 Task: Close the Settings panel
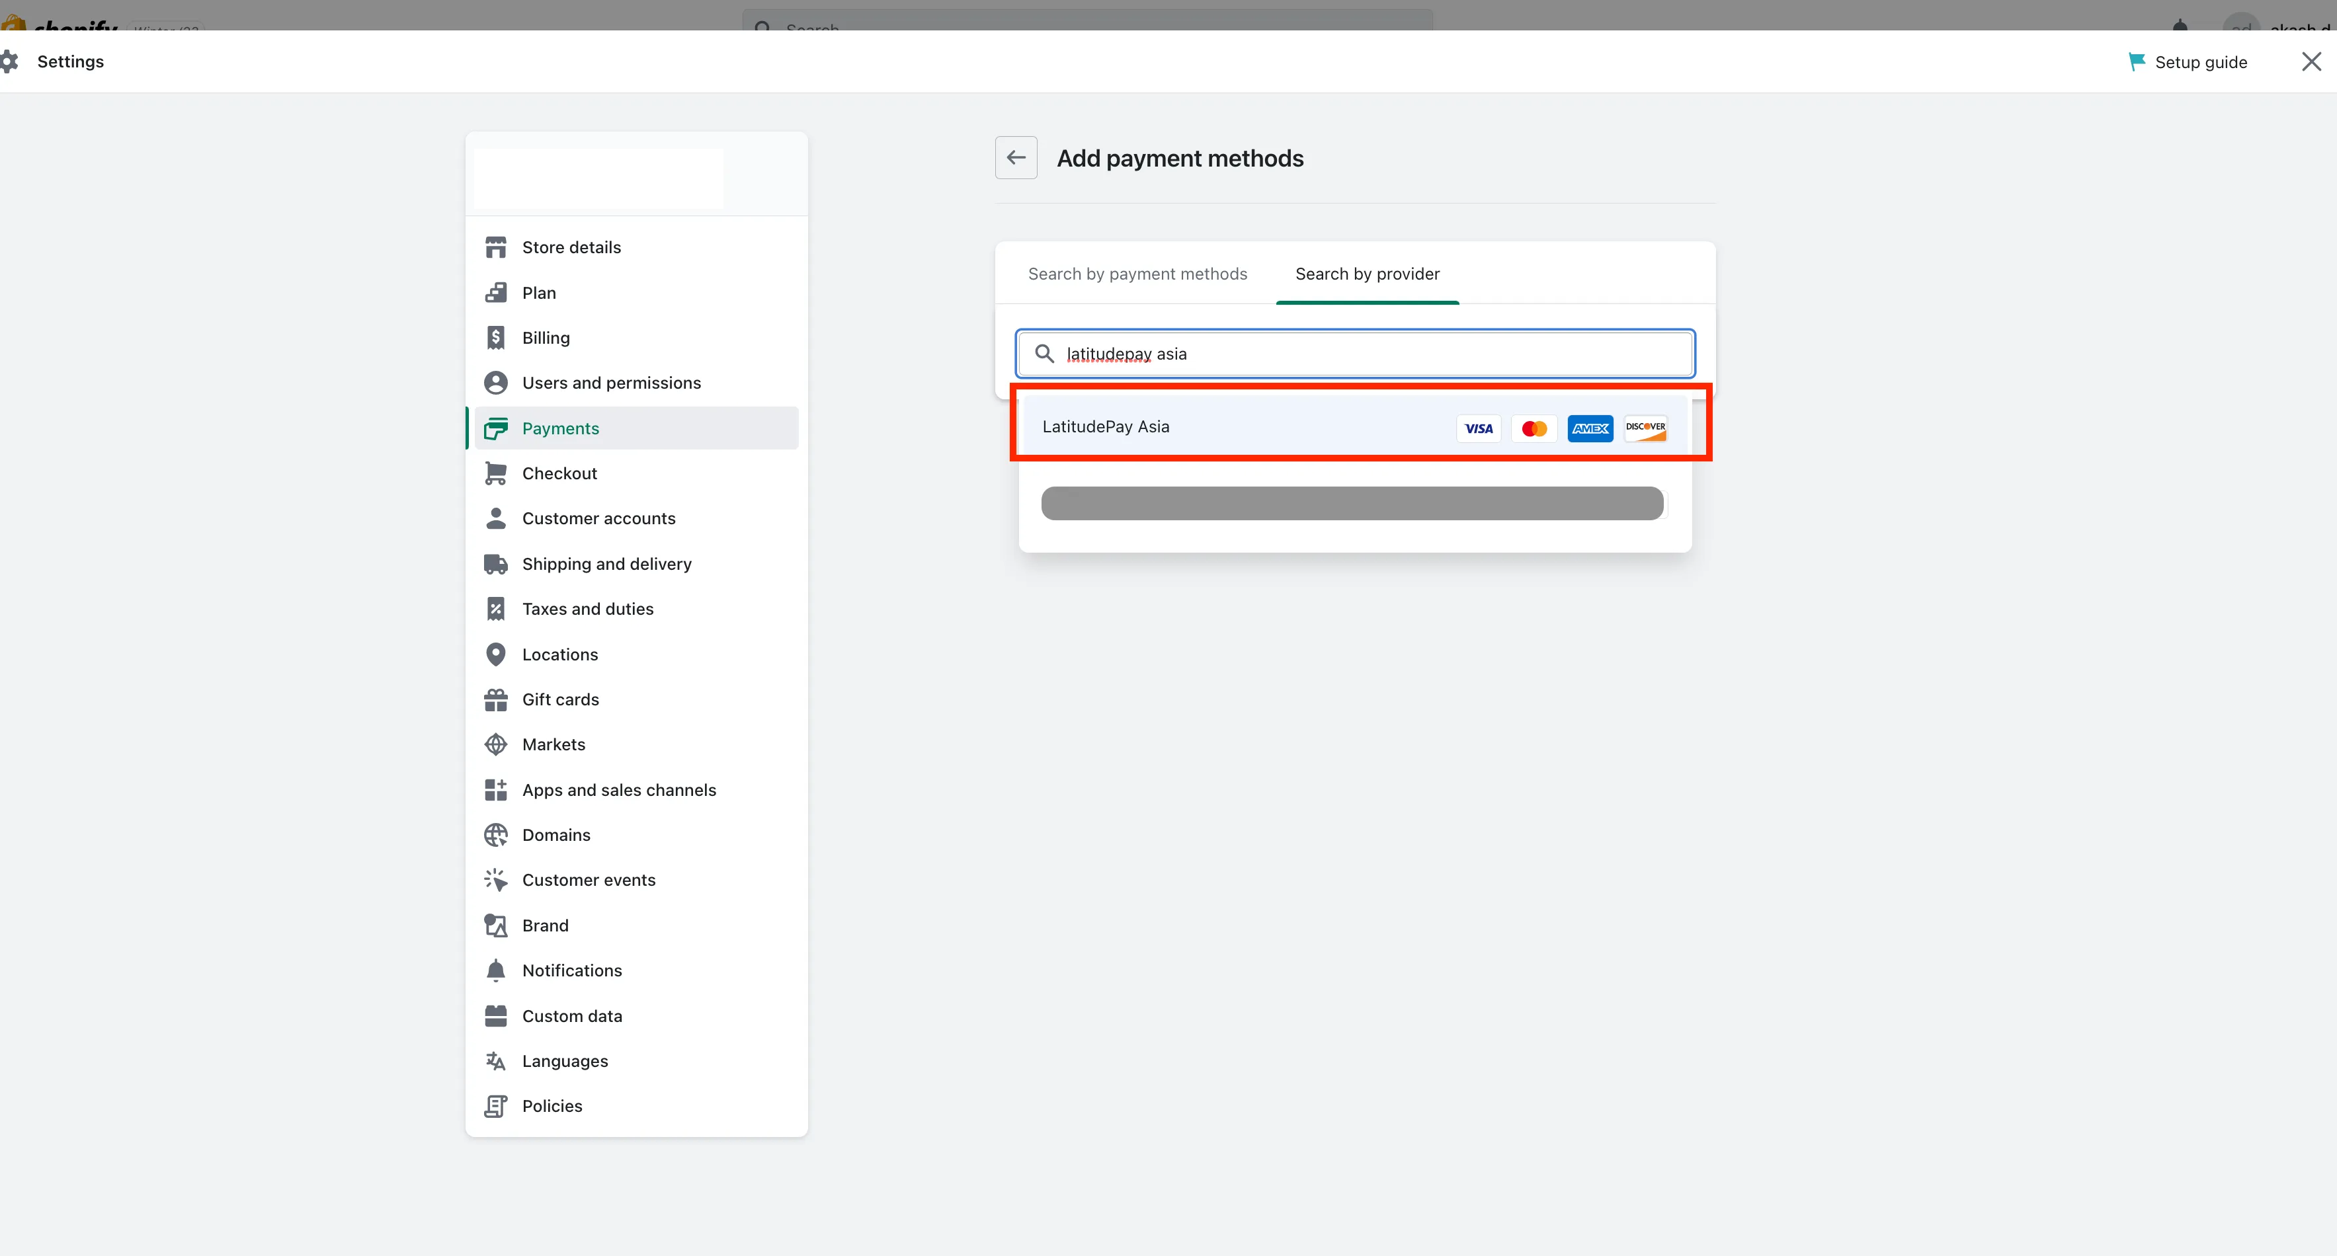pos(2312,61)
